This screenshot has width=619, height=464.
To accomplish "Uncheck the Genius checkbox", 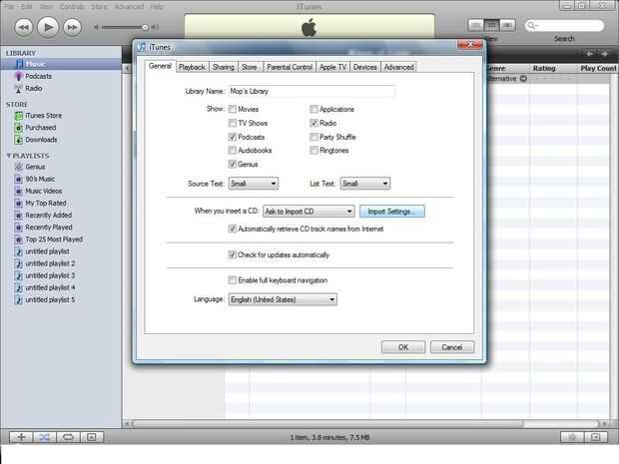I will tap(233, 164).
